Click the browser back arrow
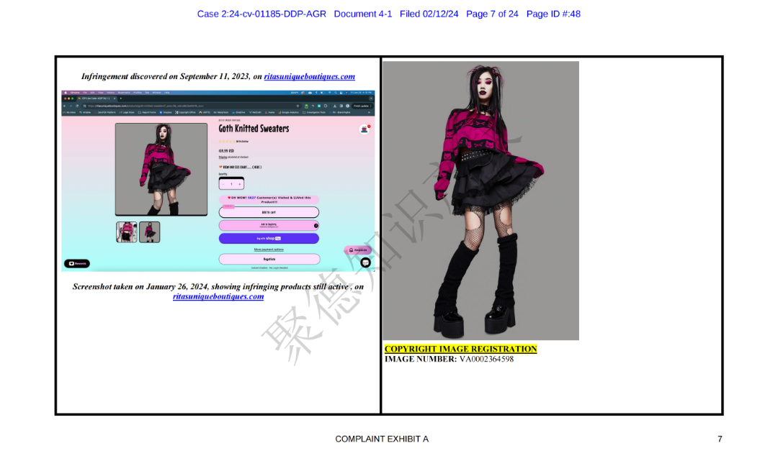The image size is (778, 471). [65, 106]
